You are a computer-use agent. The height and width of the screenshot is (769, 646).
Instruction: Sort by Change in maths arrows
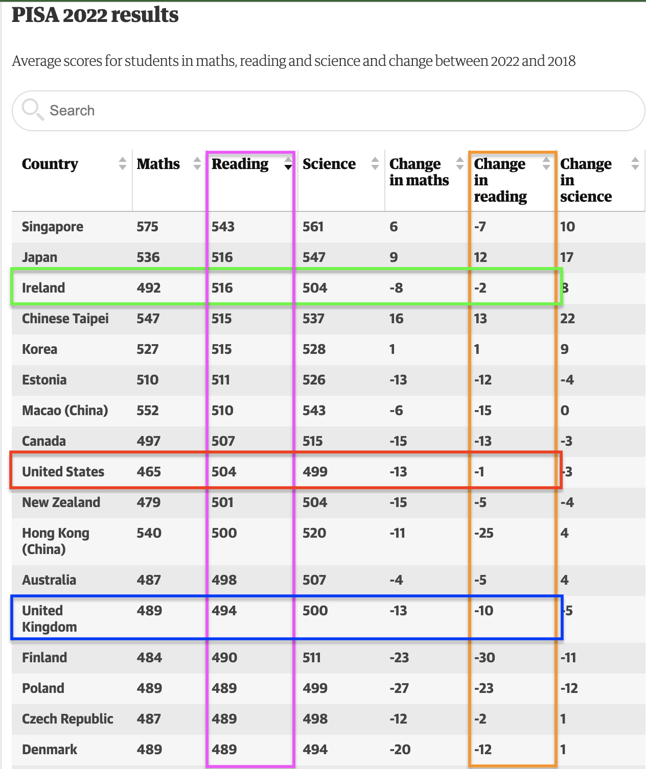460,163
